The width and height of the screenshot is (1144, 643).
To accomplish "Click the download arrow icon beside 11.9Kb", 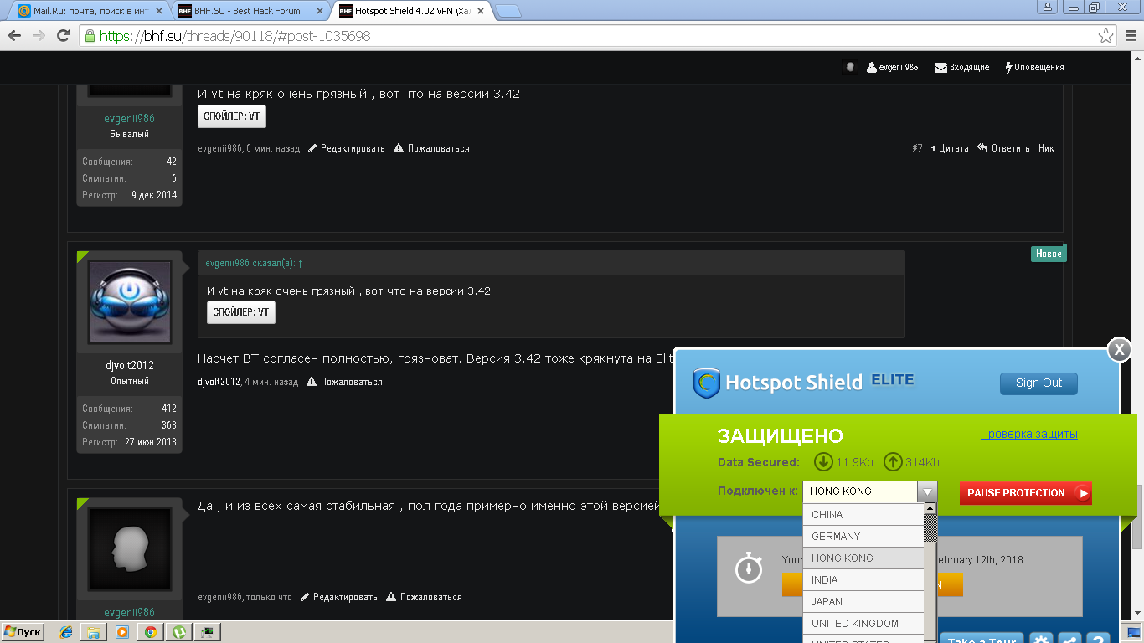I will tap(823, 462).
